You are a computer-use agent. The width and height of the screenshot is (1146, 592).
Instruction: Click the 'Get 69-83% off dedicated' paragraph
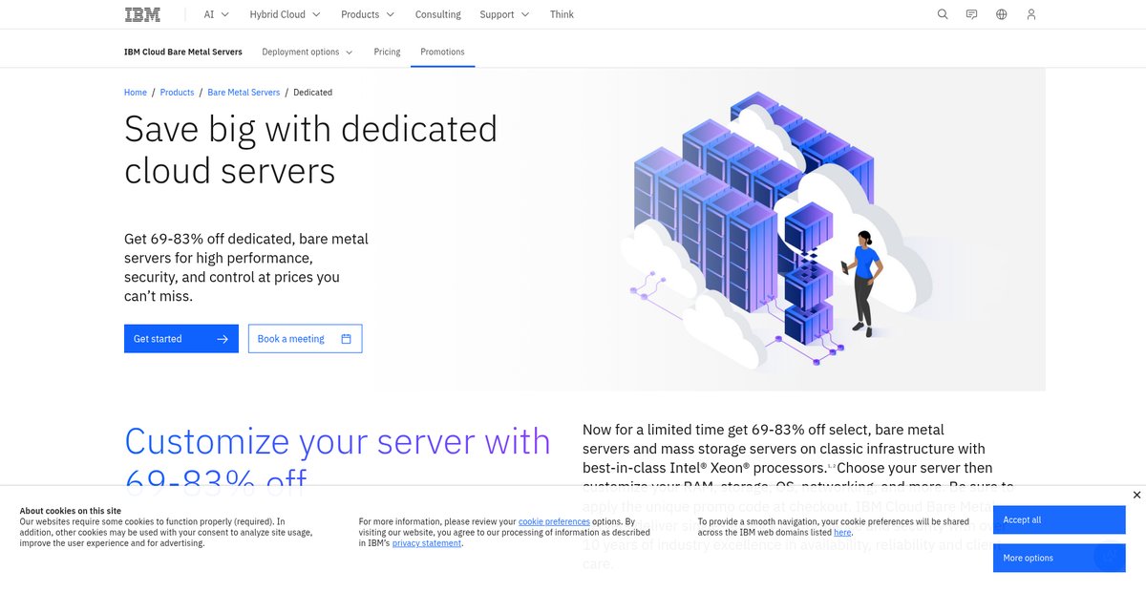pos(246,267)
